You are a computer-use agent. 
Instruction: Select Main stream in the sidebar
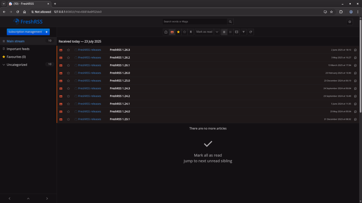tap(28, 41)
